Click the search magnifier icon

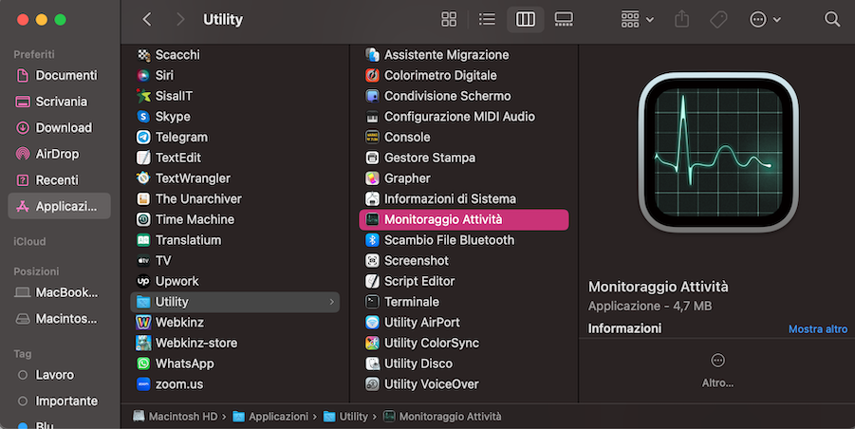(x=832, y=20)
